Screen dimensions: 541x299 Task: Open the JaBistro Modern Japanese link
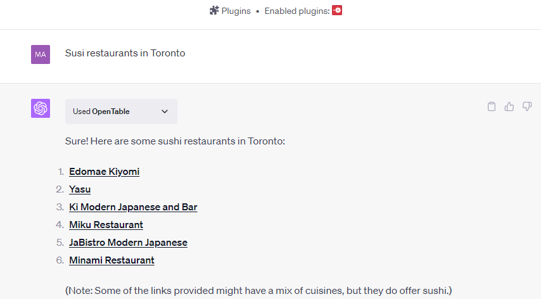pos(128,243)
